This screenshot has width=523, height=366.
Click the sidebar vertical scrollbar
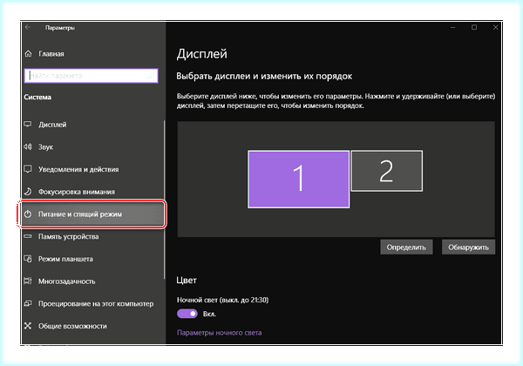coord(164,200)
